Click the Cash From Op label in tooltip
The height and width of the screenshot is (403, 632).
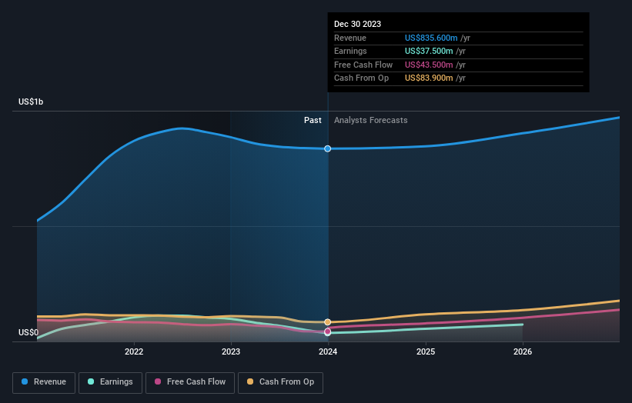click(361, 78)
